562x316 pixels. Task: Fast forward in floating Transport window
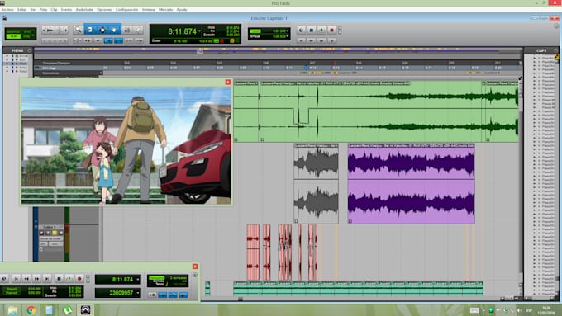pos(36,278)
